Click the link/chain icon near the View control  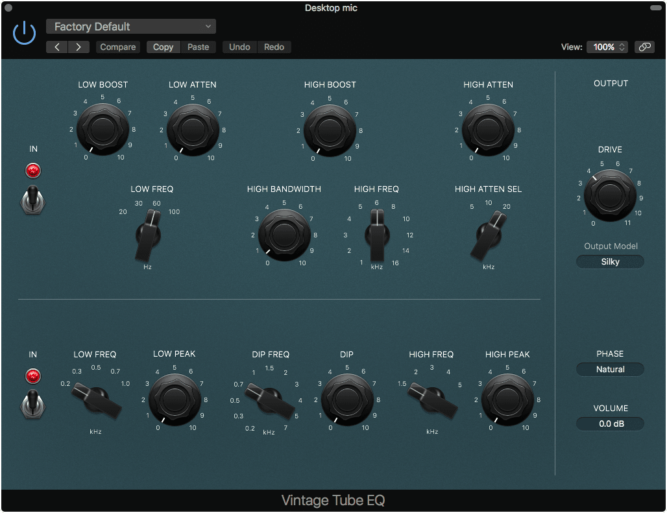pos(644,47)
